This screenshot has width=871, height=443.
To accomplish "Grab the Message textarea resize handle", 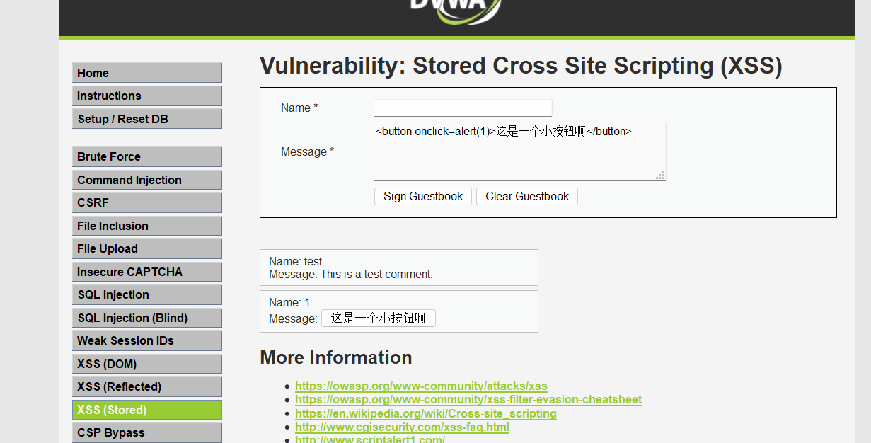I will click(660, 176).
